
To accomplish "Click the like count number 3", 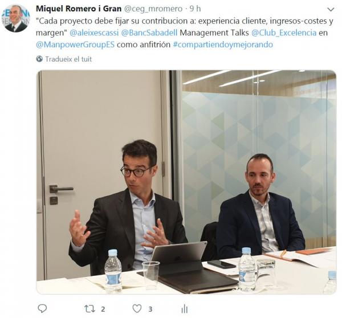I will 150,309.
